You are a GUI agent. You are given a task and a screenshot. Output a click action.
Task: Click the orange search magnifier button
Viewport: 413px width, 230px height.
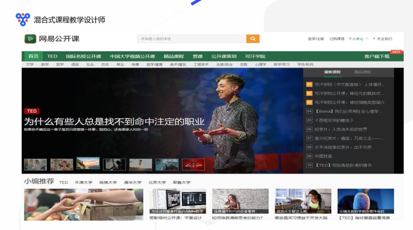[253, 39]
